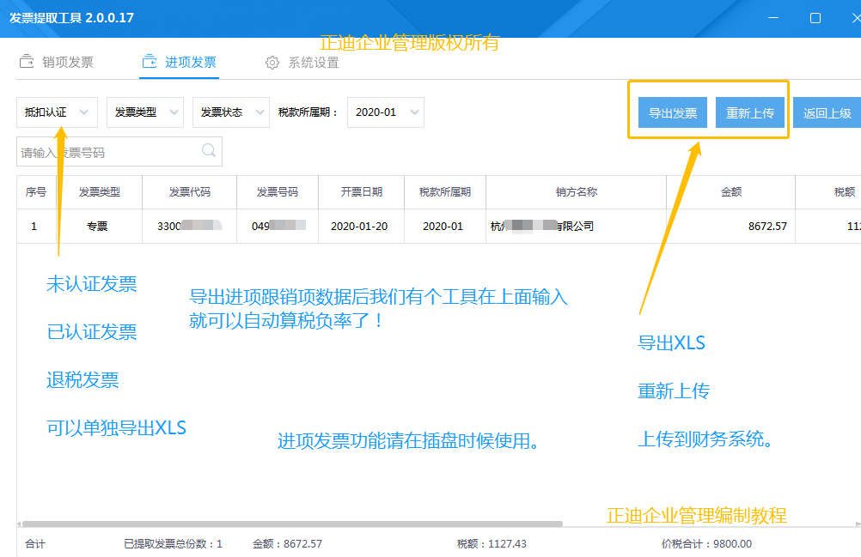Click the 重新上传 button
Screen dimensions: 861x557
pyautogui.click(x=750, y=113)
